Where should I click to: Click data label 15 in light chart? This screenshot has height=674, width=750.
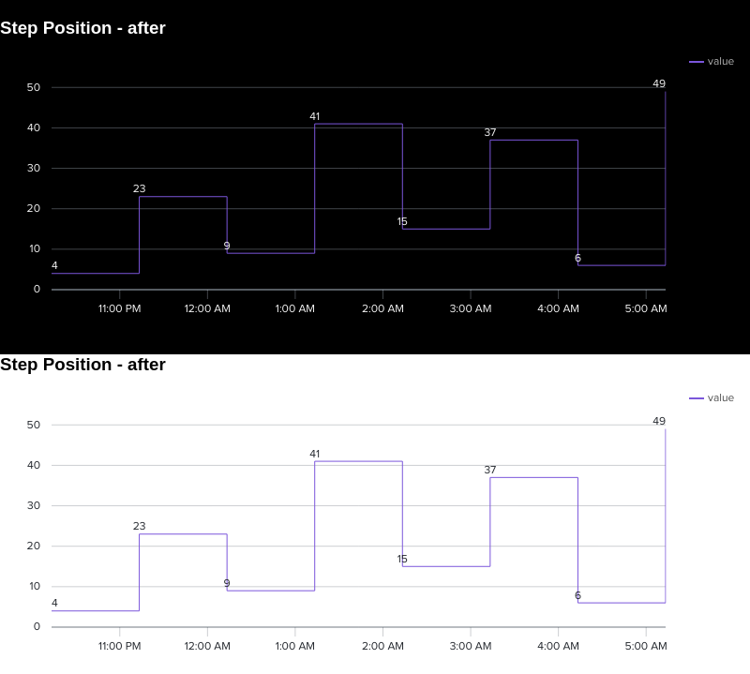point(402,559)
